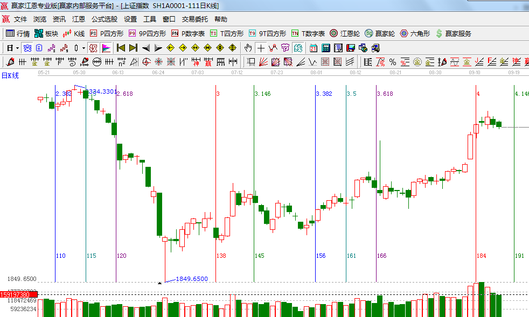Click the floppy disk save icon

350,48
